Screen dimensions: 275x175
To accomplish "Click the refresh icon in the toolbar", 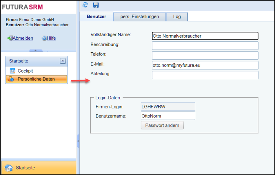I will (85, 5).
